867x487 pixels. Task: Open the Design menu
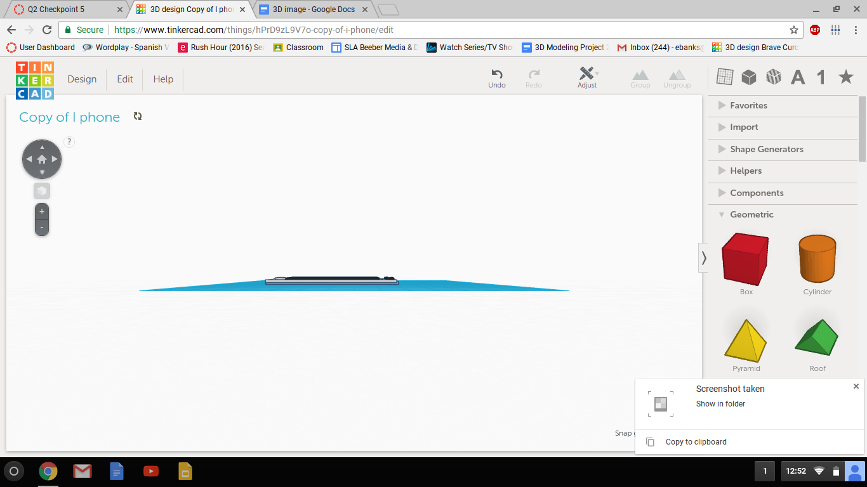pos(82,79)
